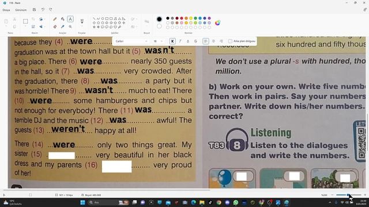Viewport: 369px width, 207px height.
Task: Open the Brushes tool
Action: coord(82,21)
